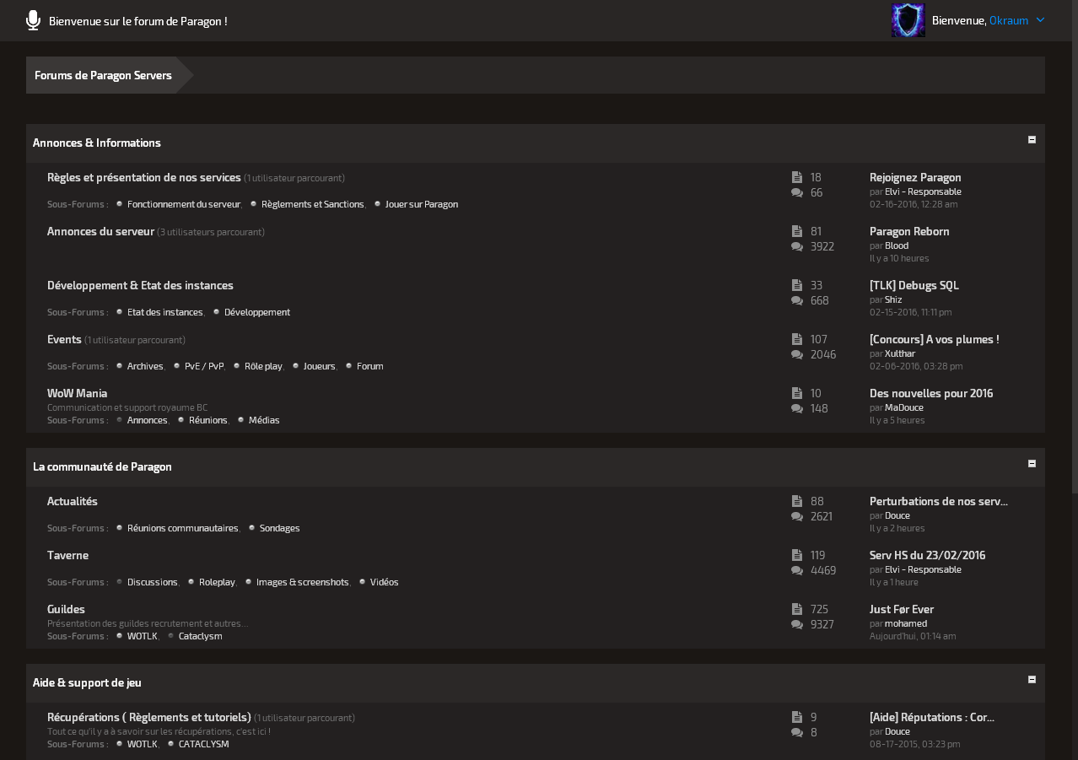Click the vertical page scrollbar
The width and height of the screenshot is (1078, 760).
1075,246
